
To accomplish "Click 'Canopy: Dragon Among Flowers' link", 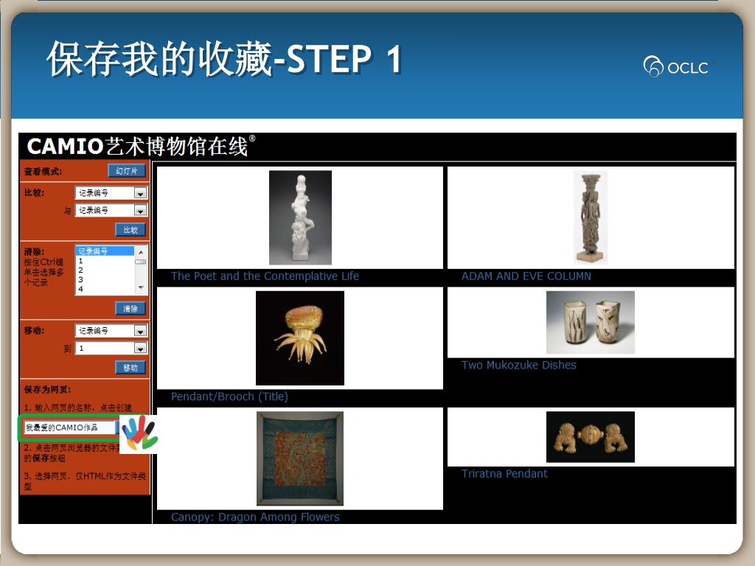I will (x=255, y=517).
